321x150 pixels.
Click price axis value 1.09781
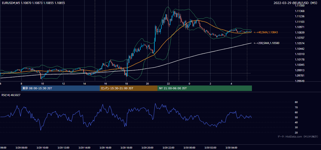pyautogui.click(x=299, y=75)
